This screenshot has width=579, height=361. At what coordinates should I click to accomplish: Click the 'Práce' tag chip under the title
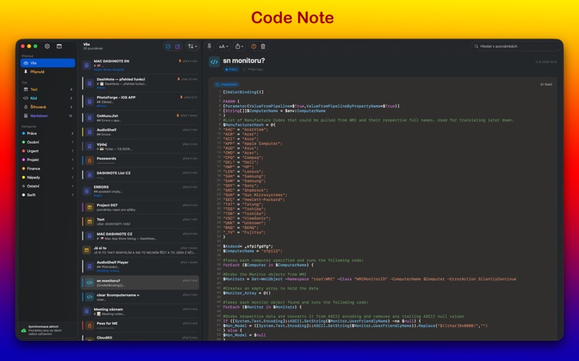[231, 69]
